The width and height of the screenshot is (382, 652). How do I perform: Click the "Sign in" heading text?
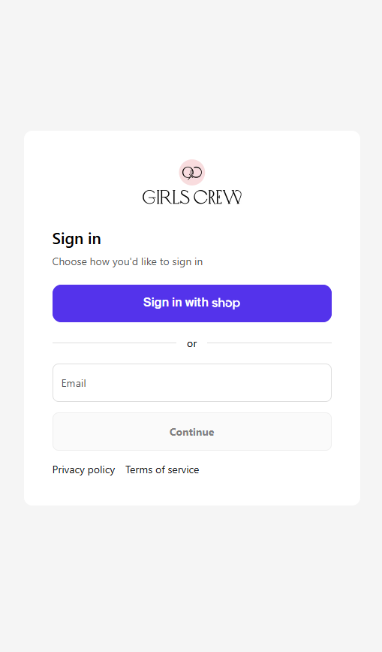click(77, 239)
